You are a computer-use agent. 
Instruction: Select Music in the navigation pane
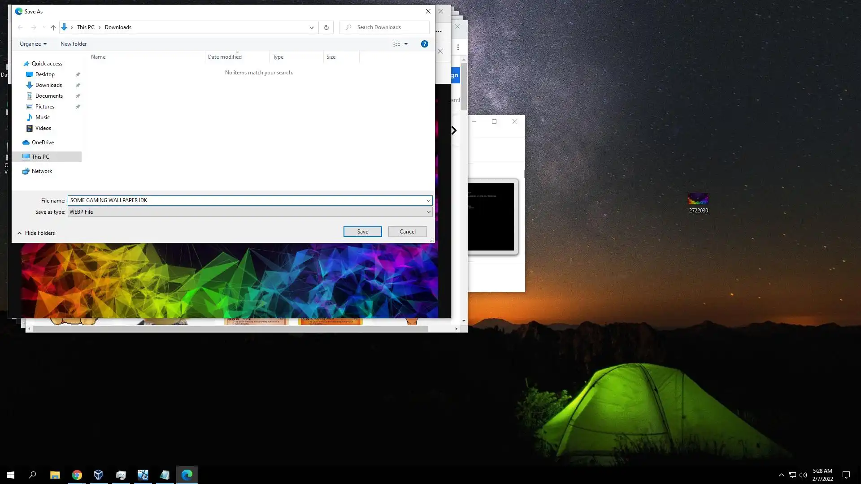(42, 117)
